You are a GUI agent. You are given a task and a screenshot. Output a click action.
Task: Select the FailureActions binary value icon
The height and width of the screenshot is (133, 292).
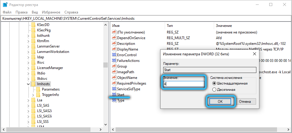(114, 61)
